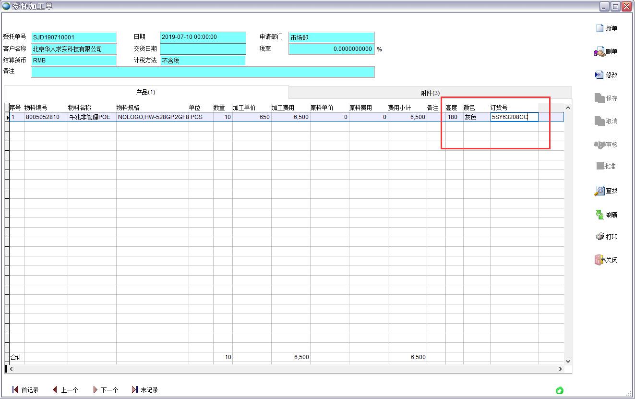Screen dimensions: 635x399
Task: Select the 物料编号 column header
Action: click(x=36, y=108)
